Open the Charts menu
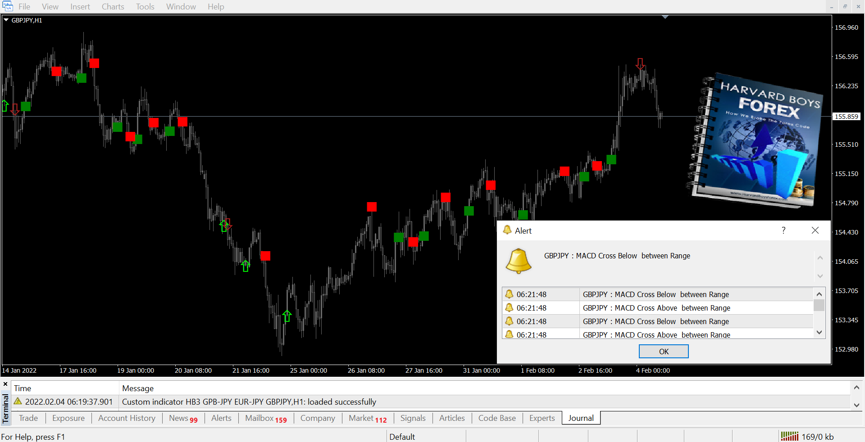The height and width of the screenshot is (442, 865). (113, 7)
